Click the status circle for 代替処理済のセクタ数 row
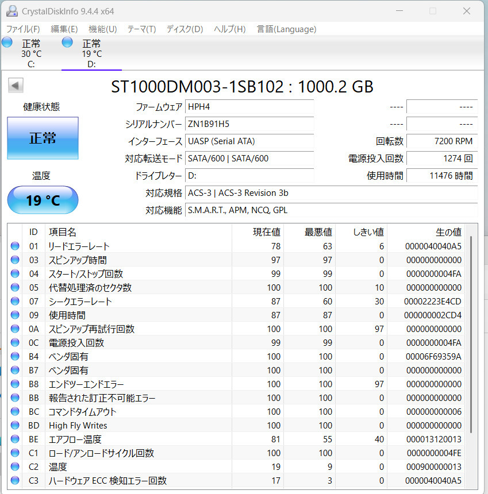 (15, 287)
